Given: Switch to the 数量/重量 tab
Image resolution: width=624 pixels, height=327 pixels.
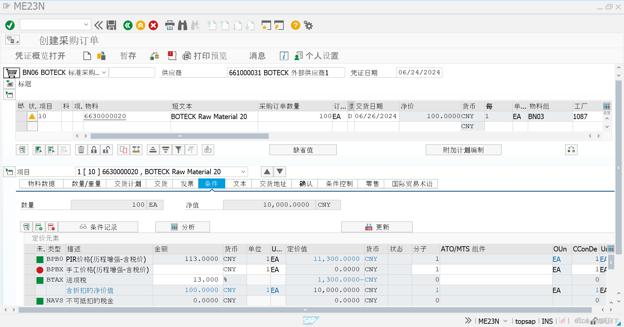Looking at the screenshot, I should (x=86, y=184).
